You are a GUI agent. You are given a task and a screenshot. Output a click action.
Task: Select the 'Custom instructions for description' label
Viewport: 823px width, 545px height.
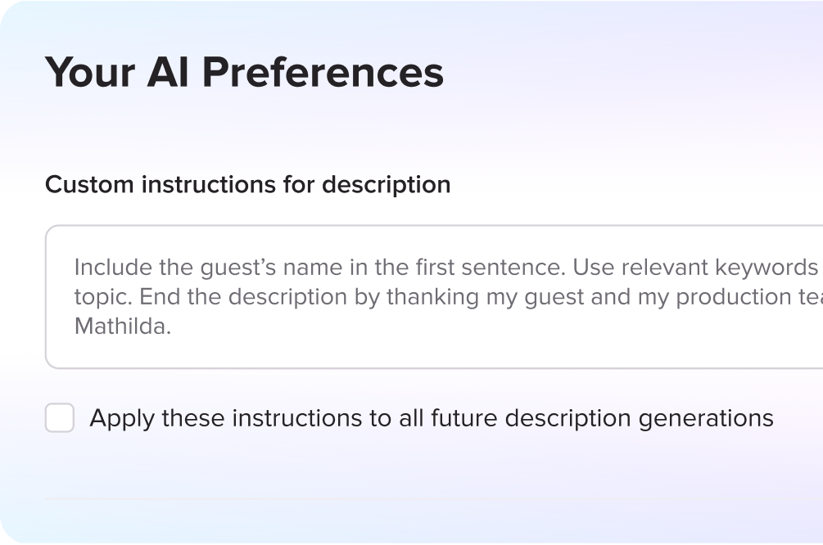pyautogui.click(x=248, y=185)
